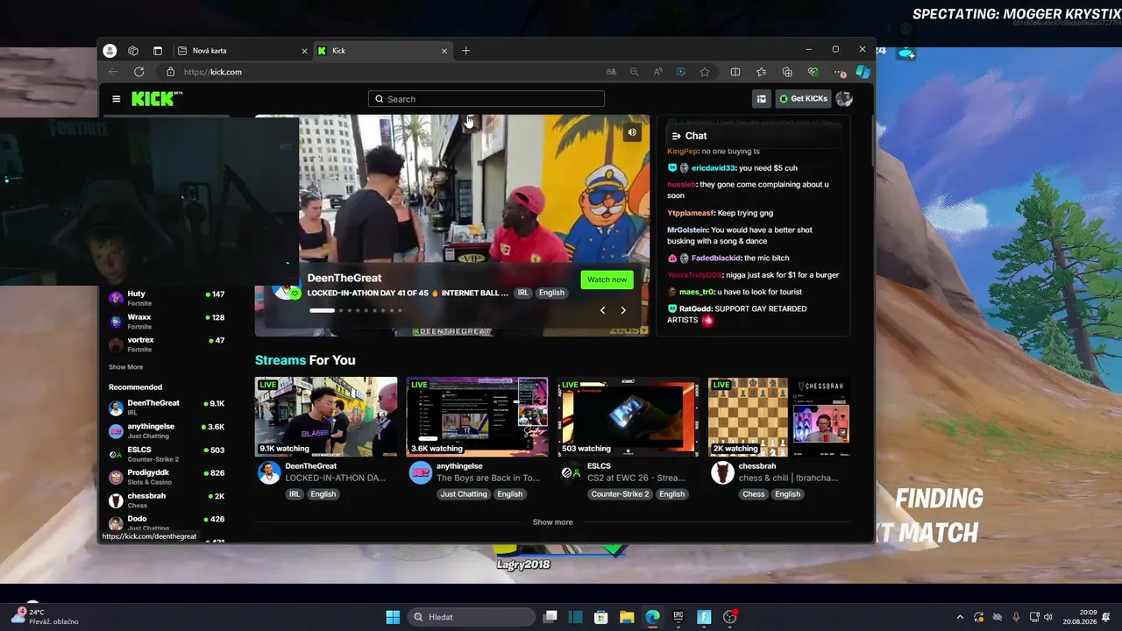This screenshot has height=631, width=1122.
Task: Toggle the read aloud icon in address bar
Action: 657,72
